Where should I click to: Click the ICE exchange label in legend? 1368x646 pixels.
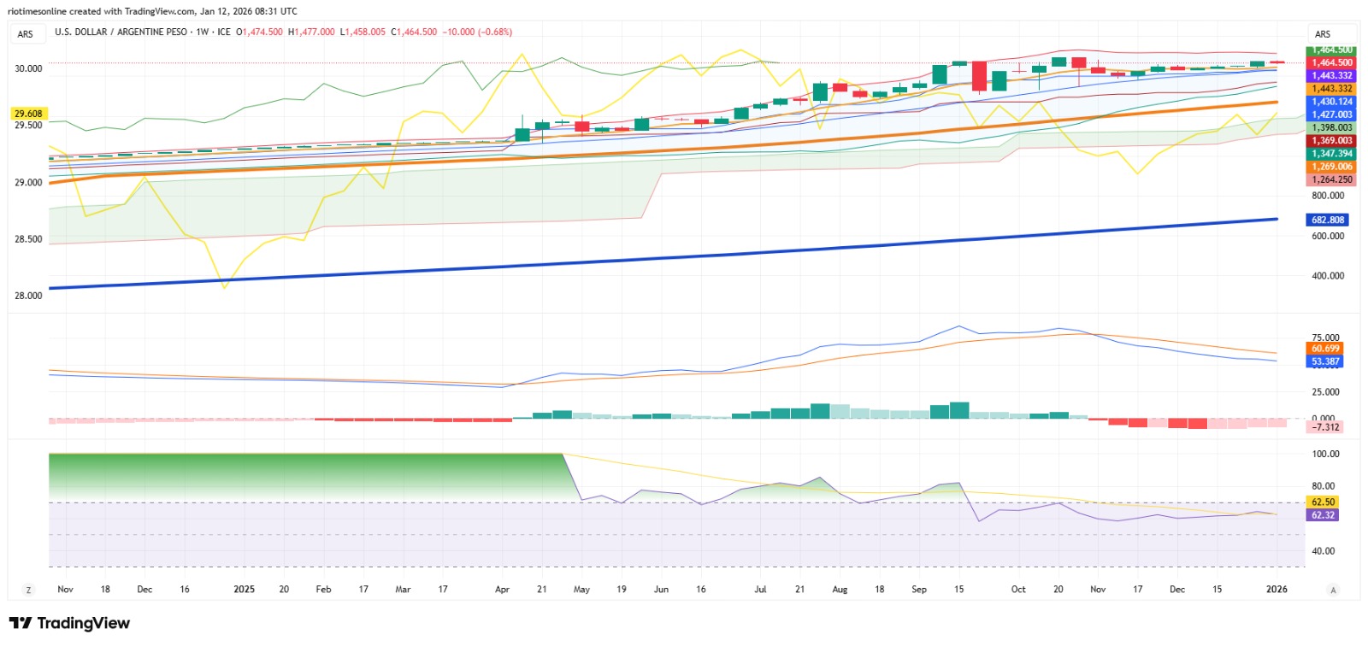pyautogui.click(x=224, y=32)
